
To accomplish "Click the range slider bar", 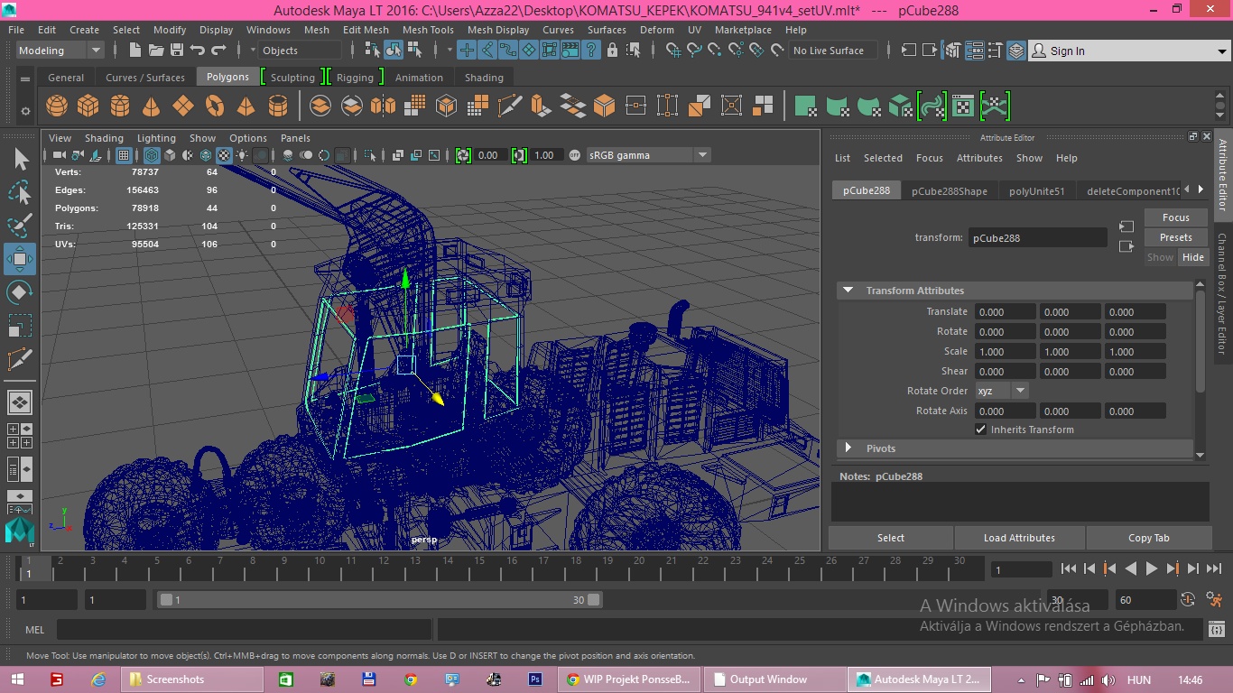I will (380, 600).
